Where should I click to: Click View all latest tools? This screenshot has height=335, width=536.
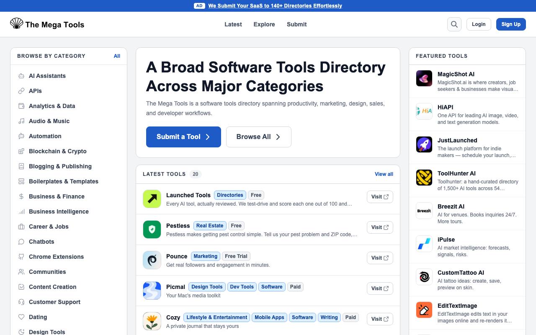384,174
